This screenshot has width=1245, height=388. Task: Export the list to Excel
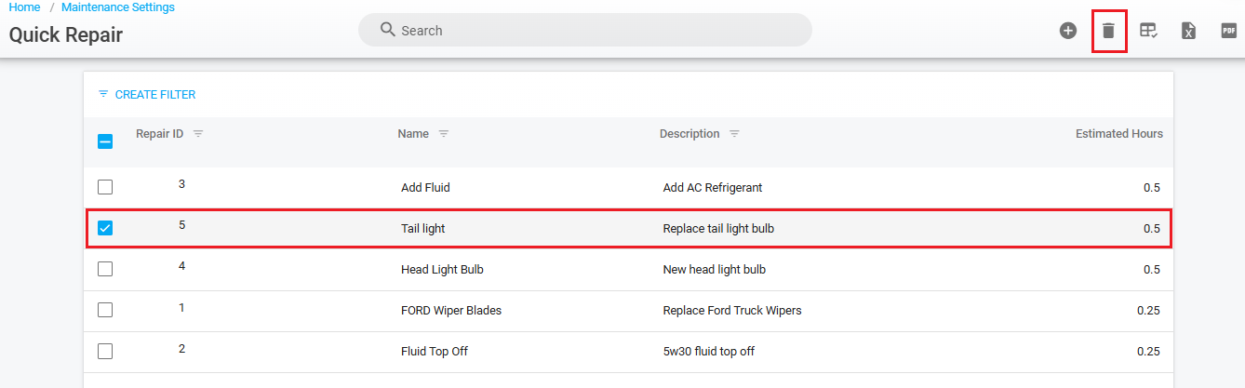click(1188, 31)
